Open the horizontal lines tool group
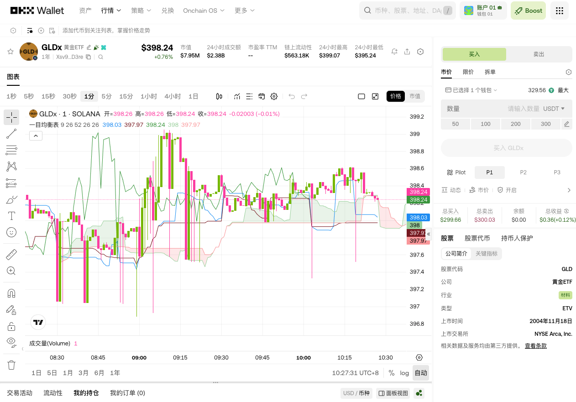576x402 pixels. coord(11,150)
